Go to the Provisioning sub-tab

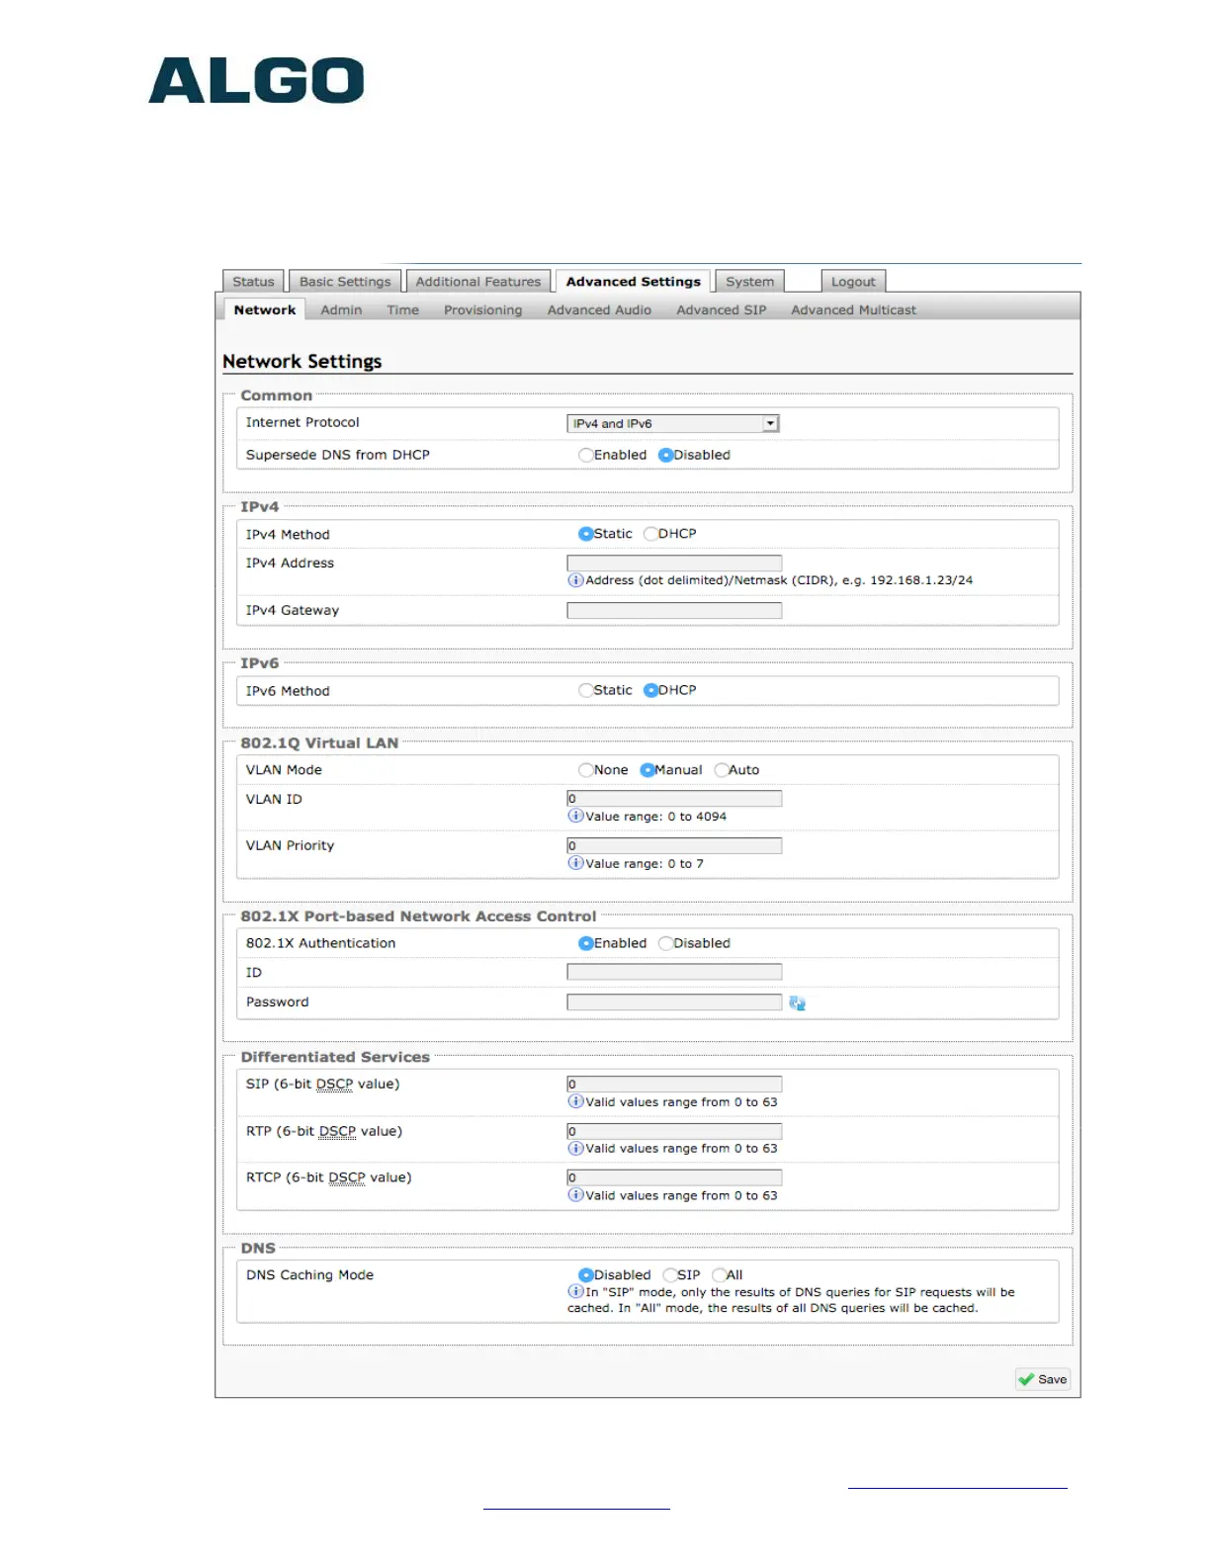[x=482, y=309]
